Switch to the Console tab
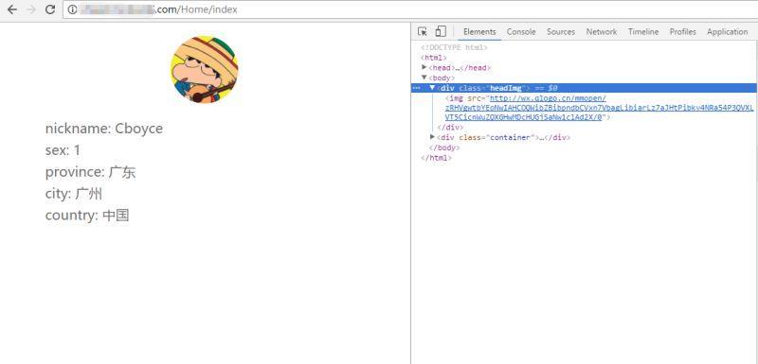This screenshot has width=758, height=364. coord(521,32)
